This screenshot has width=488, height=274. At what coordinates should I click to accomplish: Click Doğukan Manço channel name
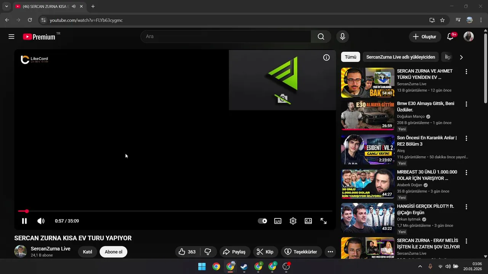pyautogui.click(x=411, y=116)
